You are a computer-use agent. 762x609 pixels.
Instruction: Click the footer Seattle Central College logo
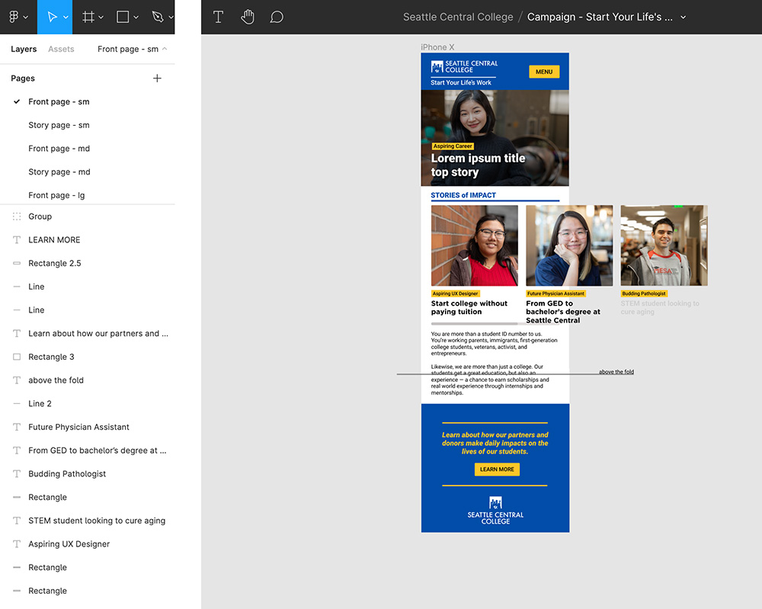click(495, 511)
